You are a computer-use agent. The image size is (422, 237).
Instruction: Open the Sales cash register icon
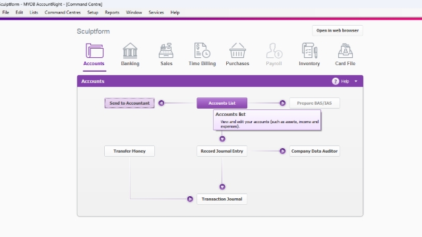point(166,51)
